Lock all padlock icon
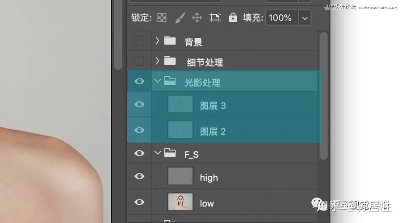 click(233, 17)
